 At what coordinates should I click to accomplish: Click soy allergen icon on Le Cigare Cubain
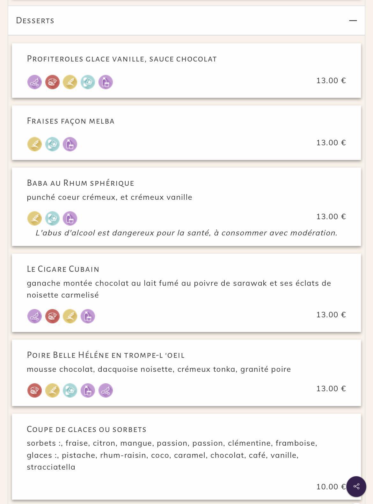pos(34,316)
